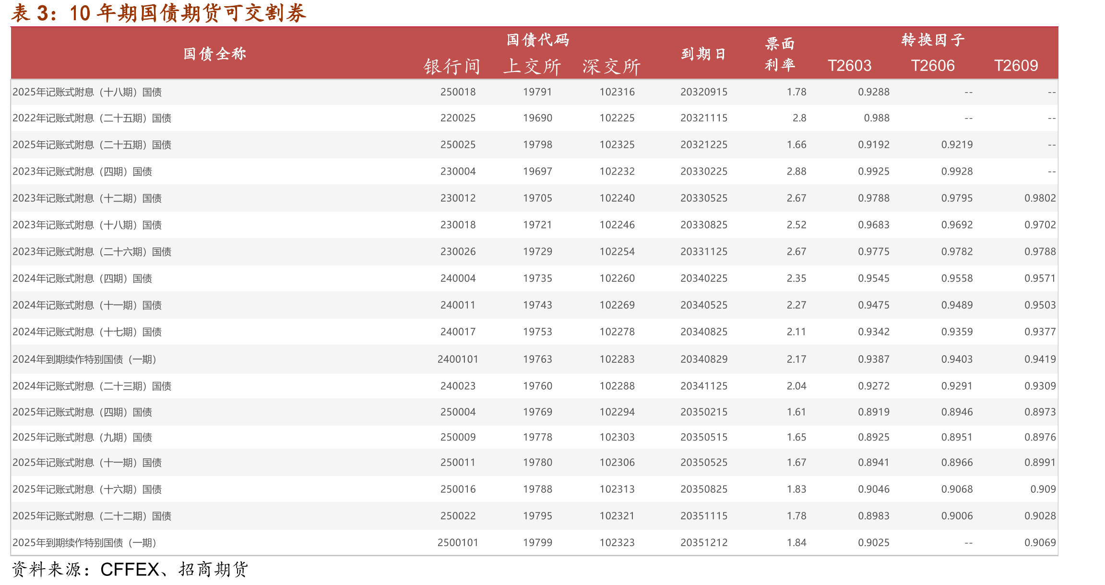Screen dimensions: 1105x585
Task: Click Shenzhen exchange code 102323
Action: click(x=617, y=543)
